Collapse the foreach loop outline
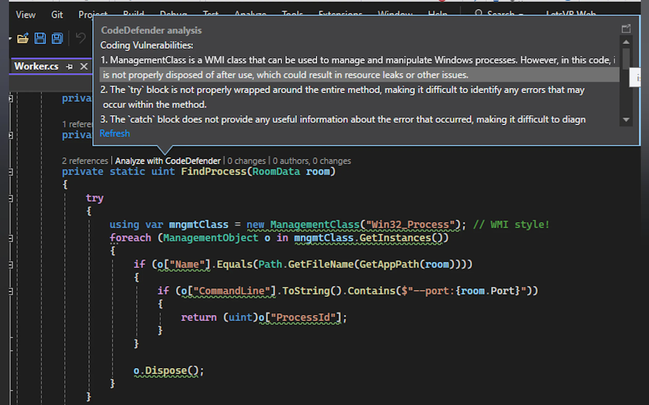Viewport: 649px width, 405px height. coord(11,238)
